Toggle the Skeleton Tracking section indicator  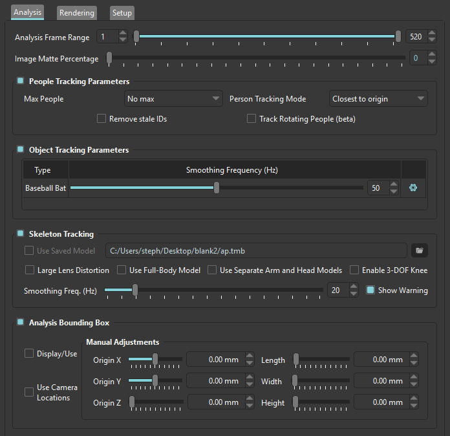click(x=21, y=234)
